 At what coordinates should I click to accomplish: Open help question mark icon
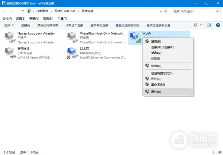click(218, 25)
